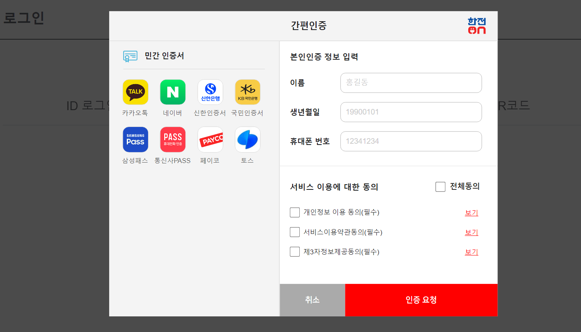Click the 환전ON logo
This screenshot has height=332, width=581.
476,26
